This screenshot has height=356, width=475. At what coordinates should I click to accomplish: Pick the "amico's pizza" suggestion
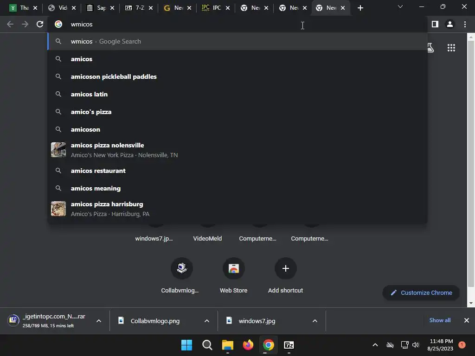(x=237, y=112)
